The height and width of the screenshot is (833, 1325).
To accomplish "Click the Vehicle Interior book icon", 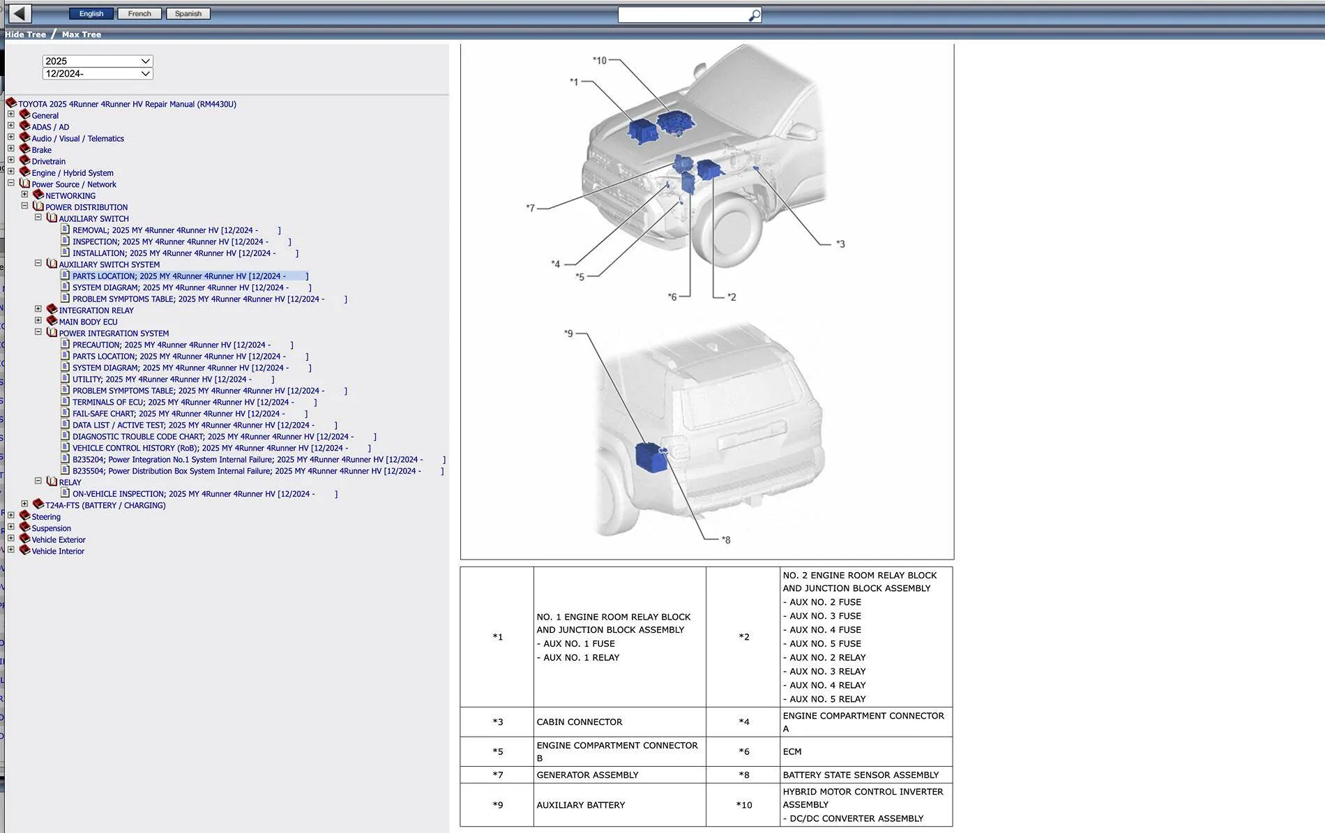I will 24,550.
